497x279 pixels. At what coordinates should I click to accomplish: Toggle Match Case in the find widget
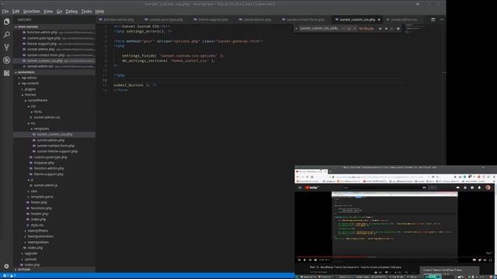point(343,29)
